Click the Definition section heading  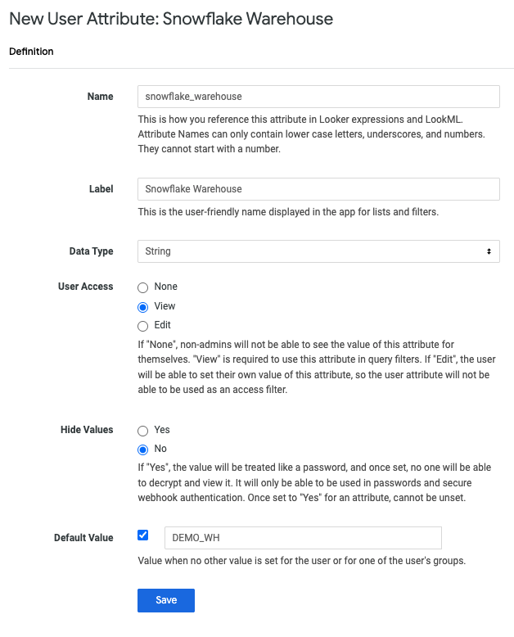tap(31, 52)
